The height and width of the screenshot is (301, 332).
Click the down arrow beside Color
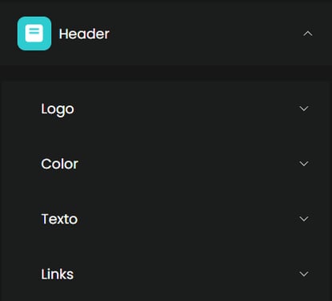click(x=304, y=164)
